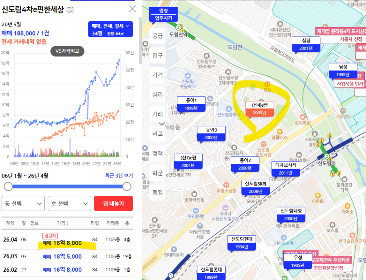Open the 공급 map menu
The width and height of the screenshot is (366, 280).
click(x=157, y=36)
